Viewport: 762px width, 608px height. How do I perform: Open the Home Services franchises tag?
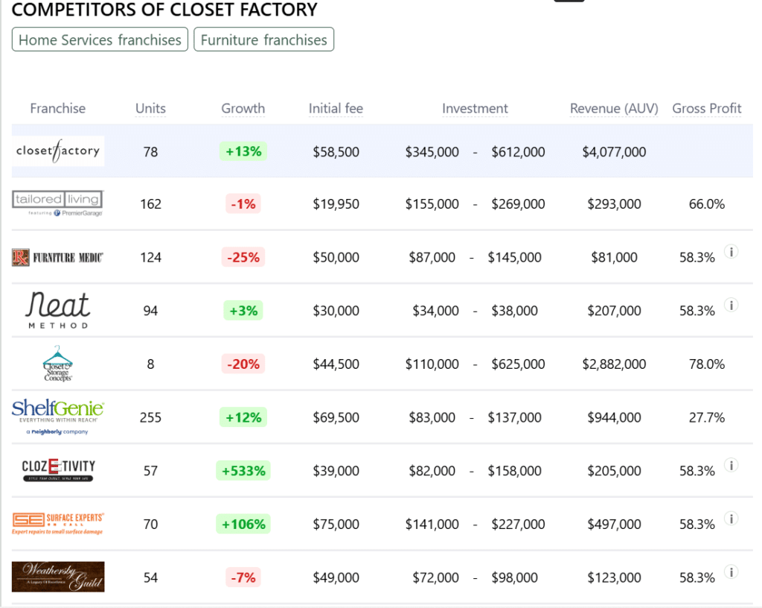100,39
